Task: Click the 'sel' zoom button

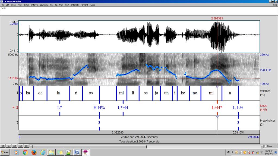Action: click(x=21, y=146)
